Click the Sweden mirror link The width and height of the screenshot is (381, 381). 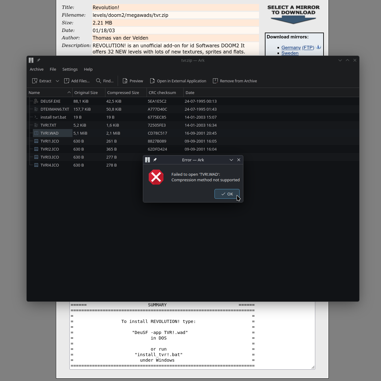290,53
